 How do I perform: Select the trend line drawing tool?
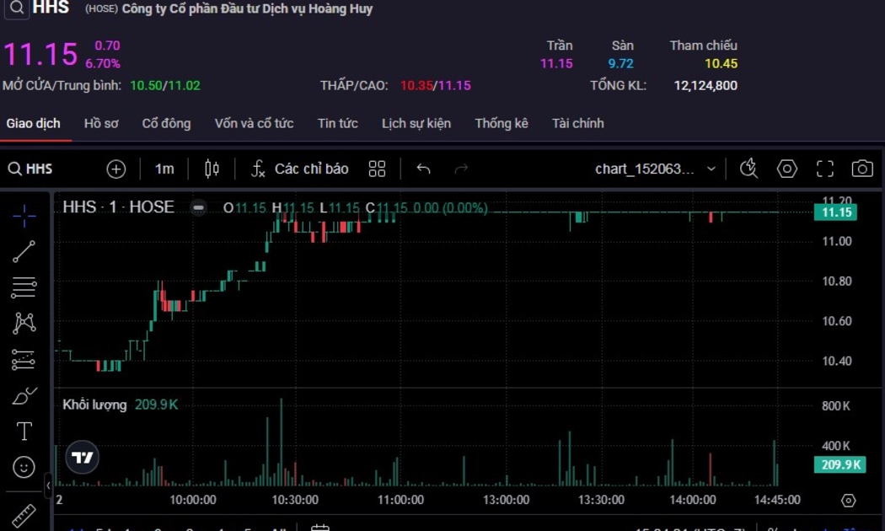click(x=24, y=251)
